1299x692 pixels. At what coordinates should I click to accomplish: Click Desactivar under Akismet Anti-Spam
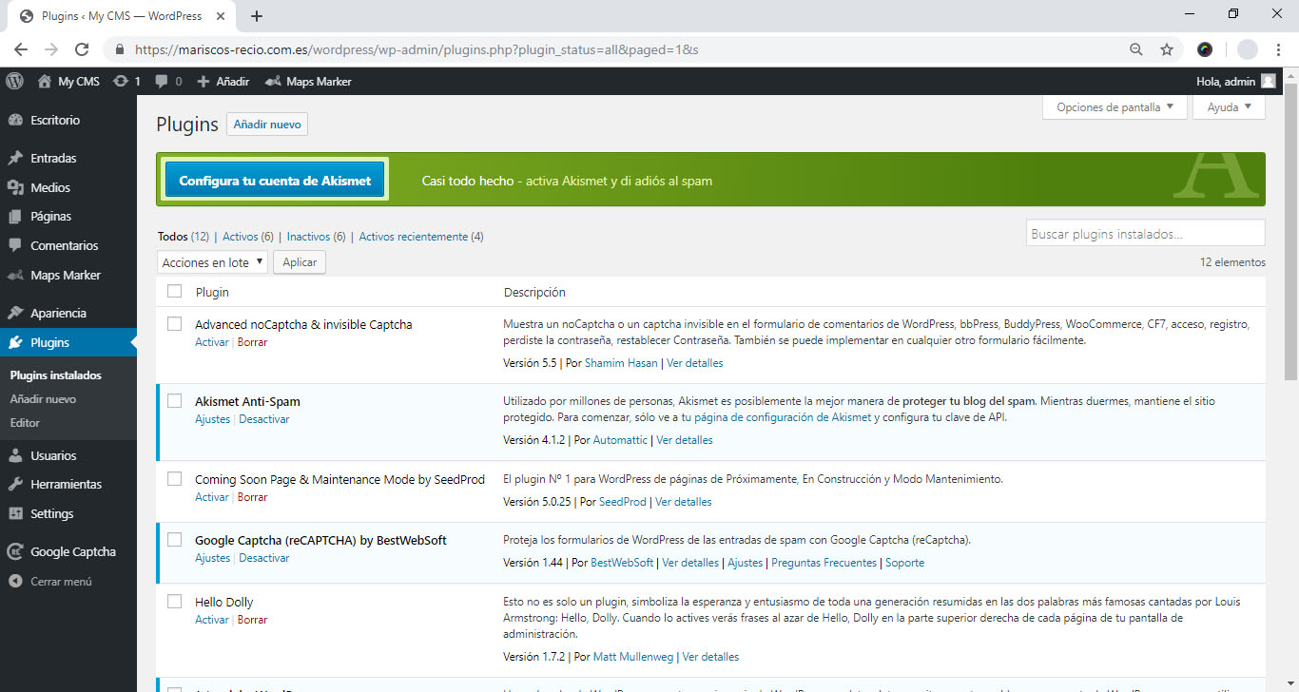[x=264, y=419]
